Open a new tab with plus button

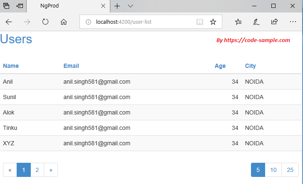(x=117, y=6)
